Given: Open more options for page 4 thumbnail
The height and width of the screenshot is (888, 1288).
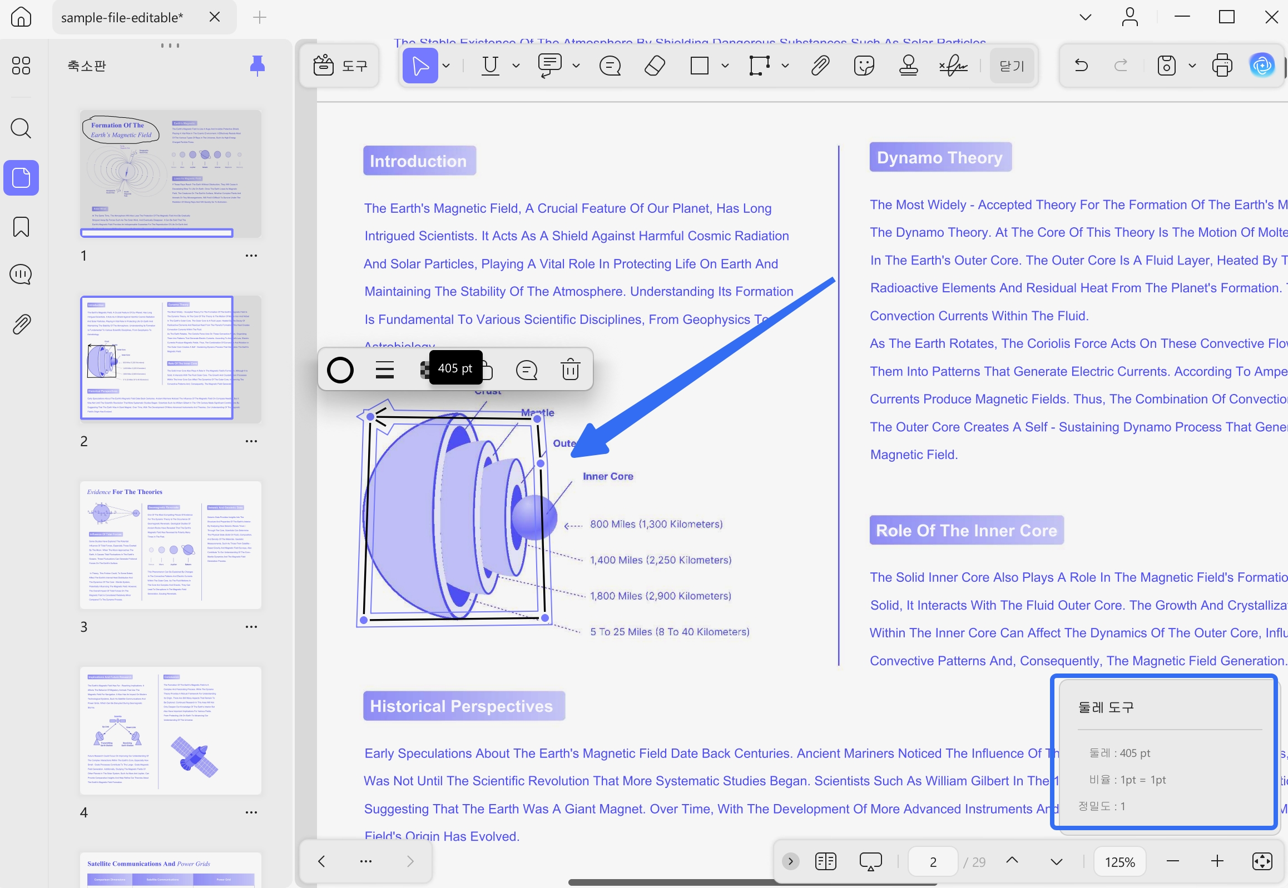Looking at the screenshot, I should click(252, 812).
